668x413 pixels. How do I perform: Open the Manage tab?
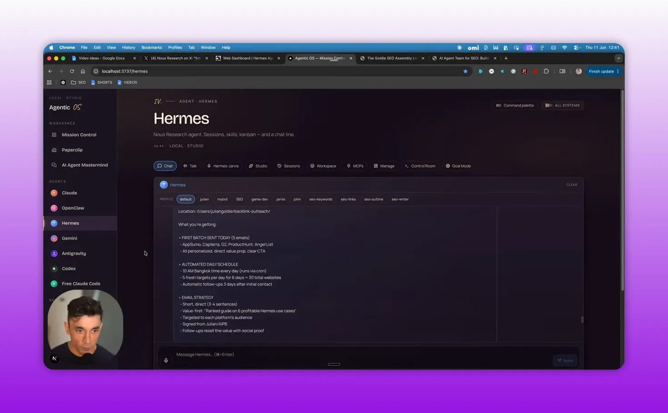tap(384, 166)
